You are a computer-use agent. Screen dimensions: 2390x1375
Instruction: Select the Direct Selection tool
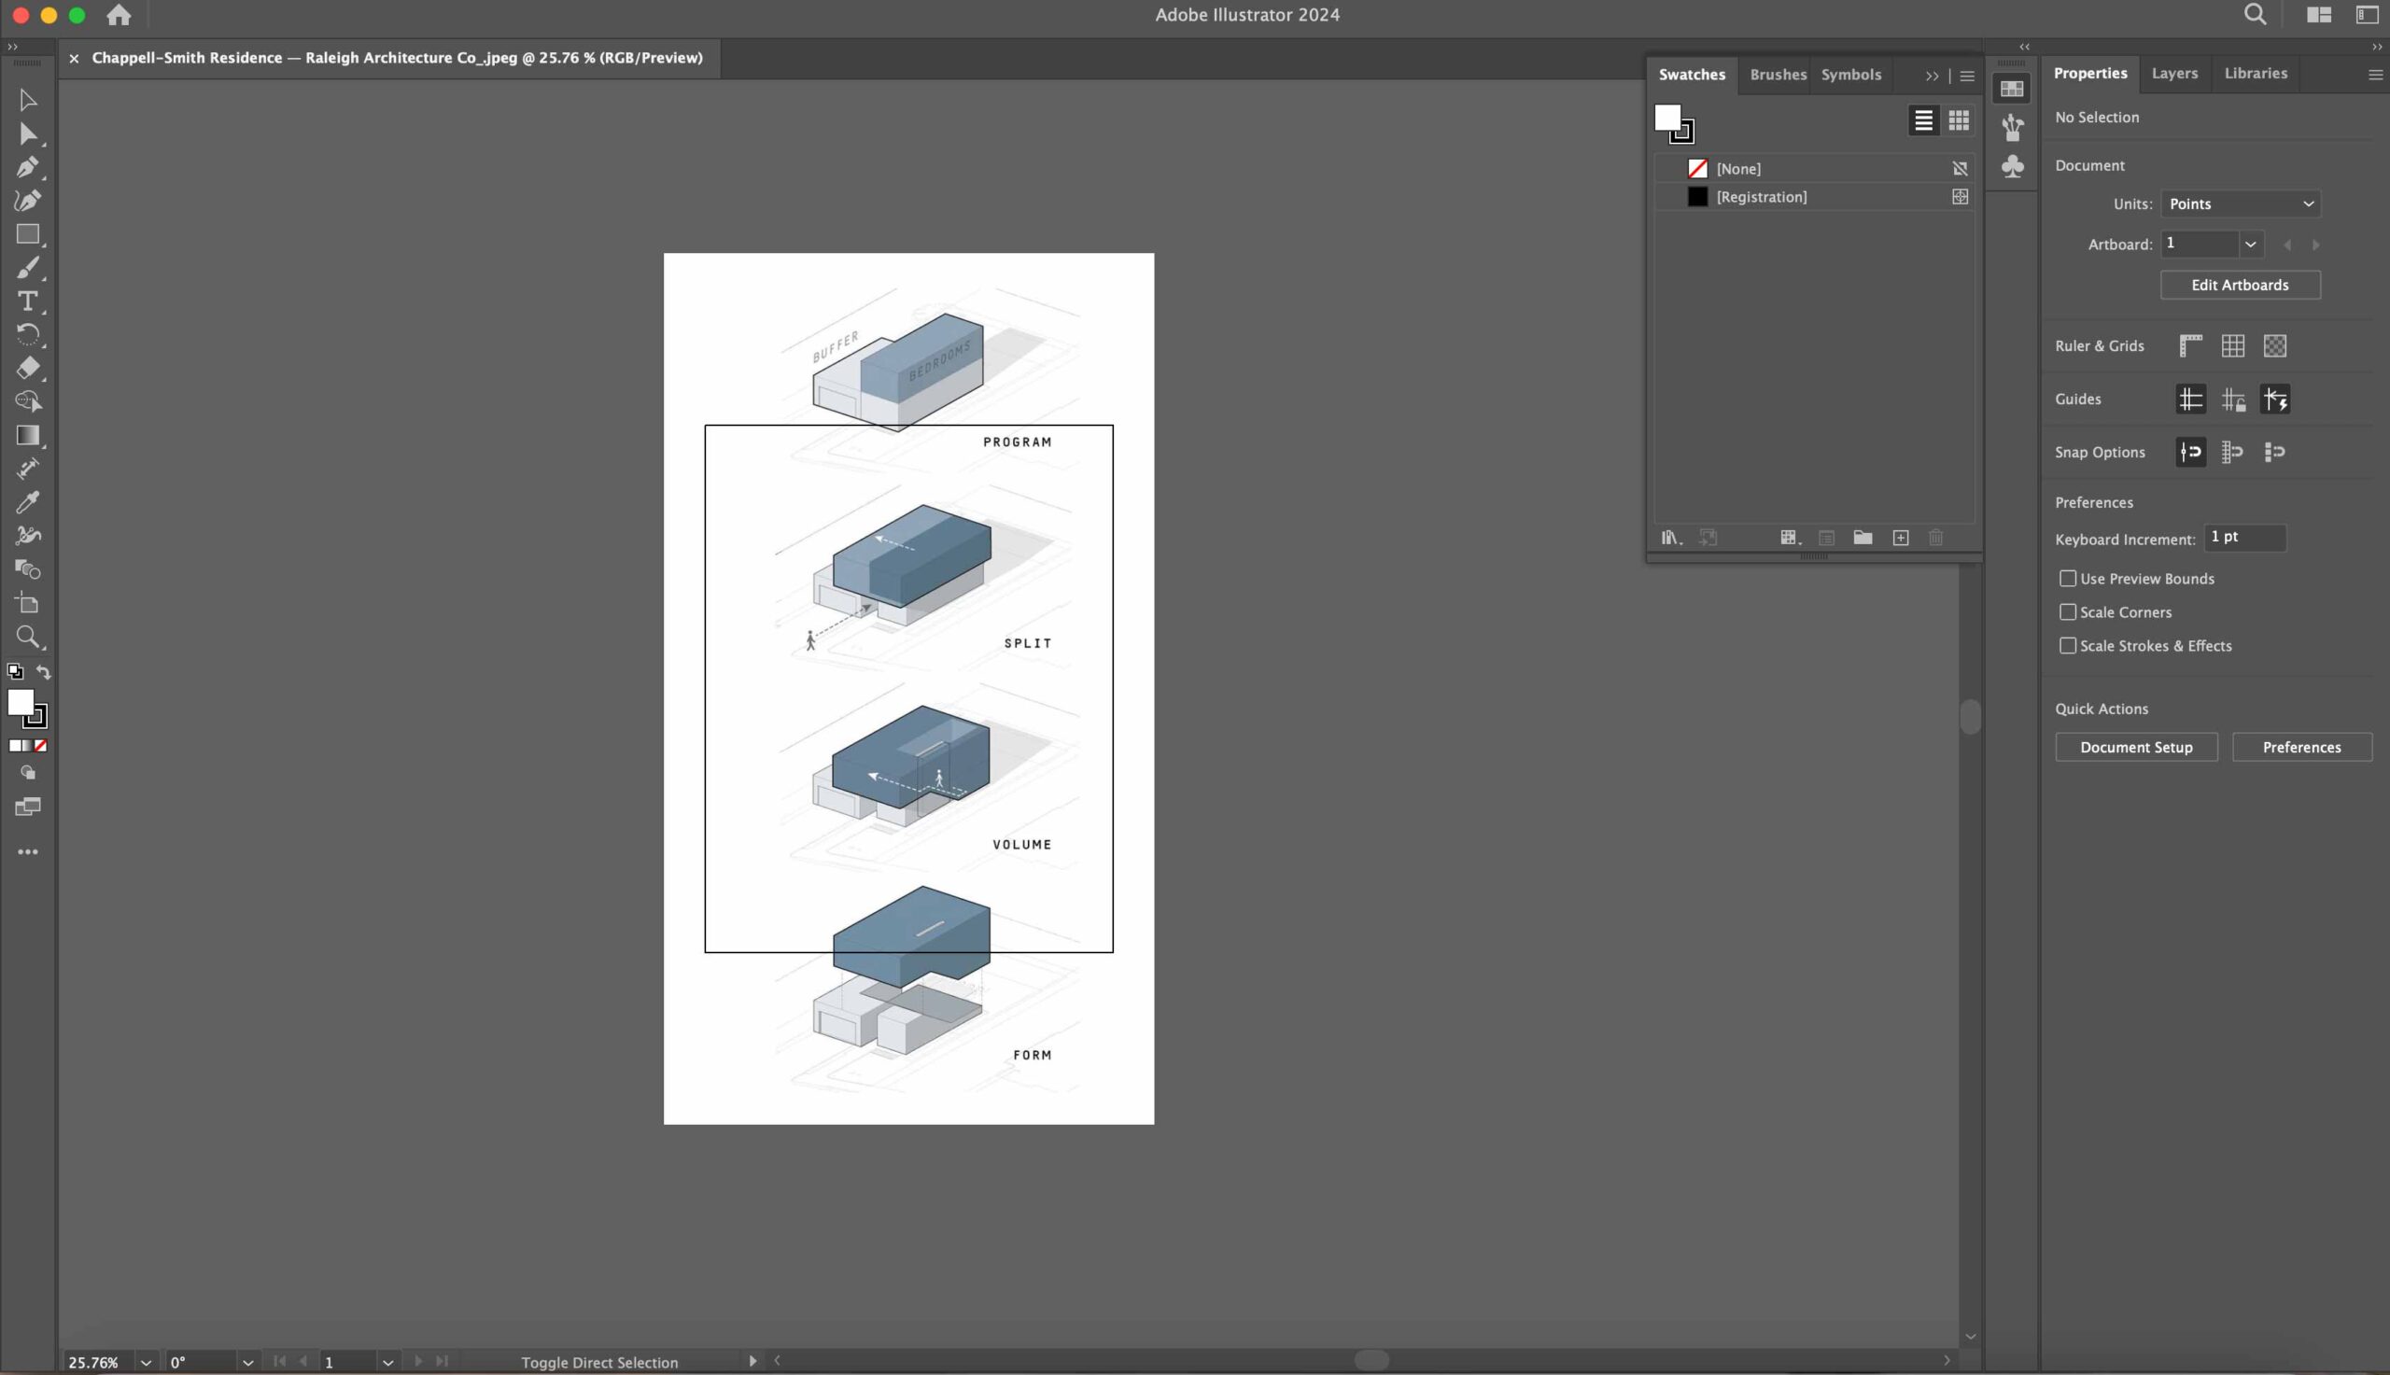click(x=27, y=133)
